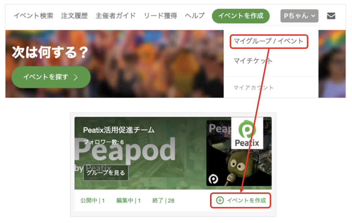This screenshot has width=352, height=223.
Task: Click the chevron next to Pちゃん
Action: click(x=313, y=16)
